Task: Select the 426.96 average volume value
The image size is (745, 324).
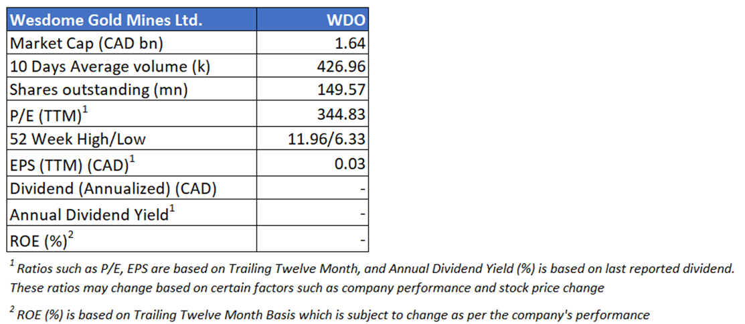Action: pos(341,67)
